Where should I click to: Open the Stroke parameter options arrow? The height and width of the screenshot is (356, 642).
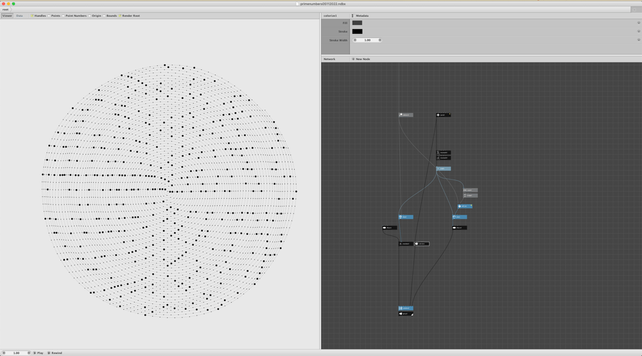coord(638,31)
